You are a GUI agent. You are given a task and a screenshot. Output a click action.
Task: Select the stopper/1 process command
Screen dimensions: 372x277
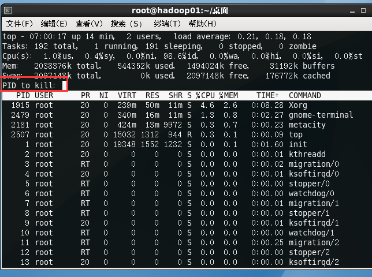[x=310, y=213]
